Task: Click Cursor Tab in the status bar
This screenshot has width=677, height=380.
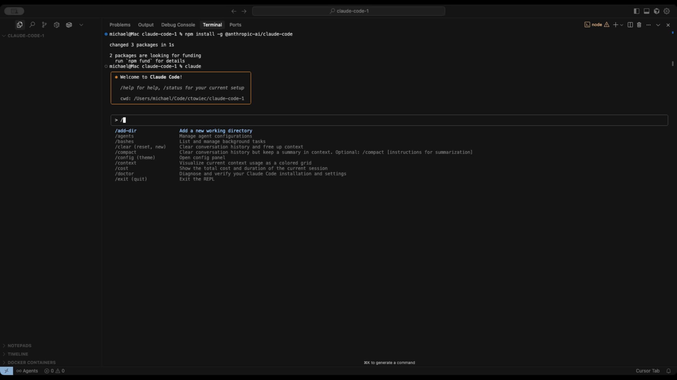Action: tap(647, 371)
